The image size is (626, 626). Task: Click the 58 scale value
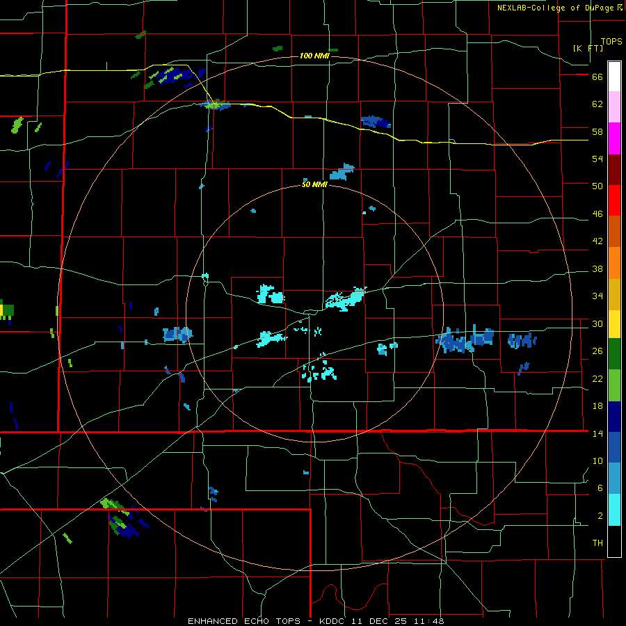click(597, 131)
